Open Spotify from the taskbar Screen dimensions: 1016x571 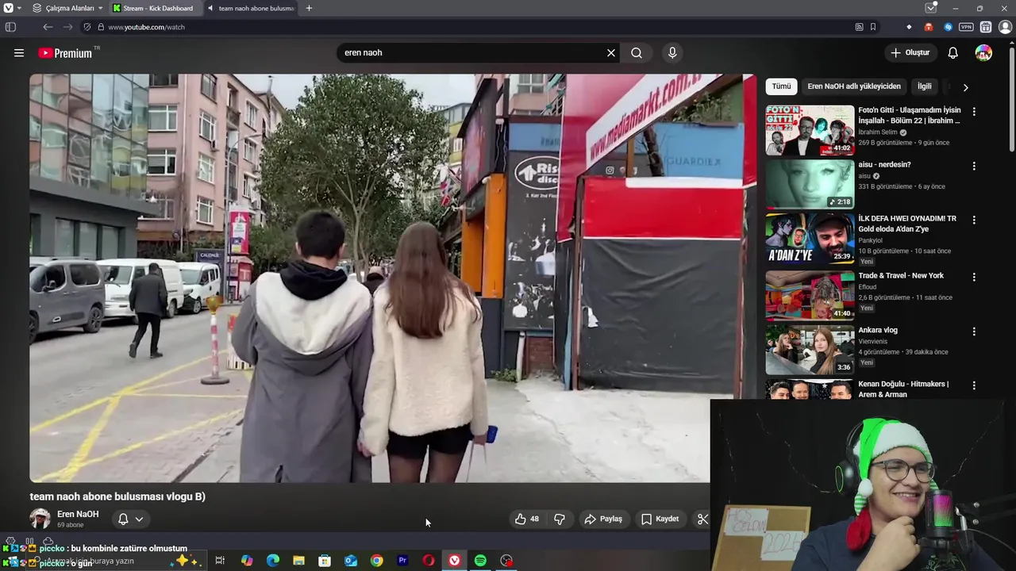point(480,561)
